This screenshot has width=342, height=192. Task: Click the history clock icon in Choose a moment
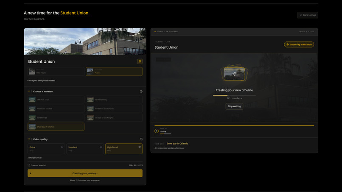pyautogui.click(x=141, y=92)
